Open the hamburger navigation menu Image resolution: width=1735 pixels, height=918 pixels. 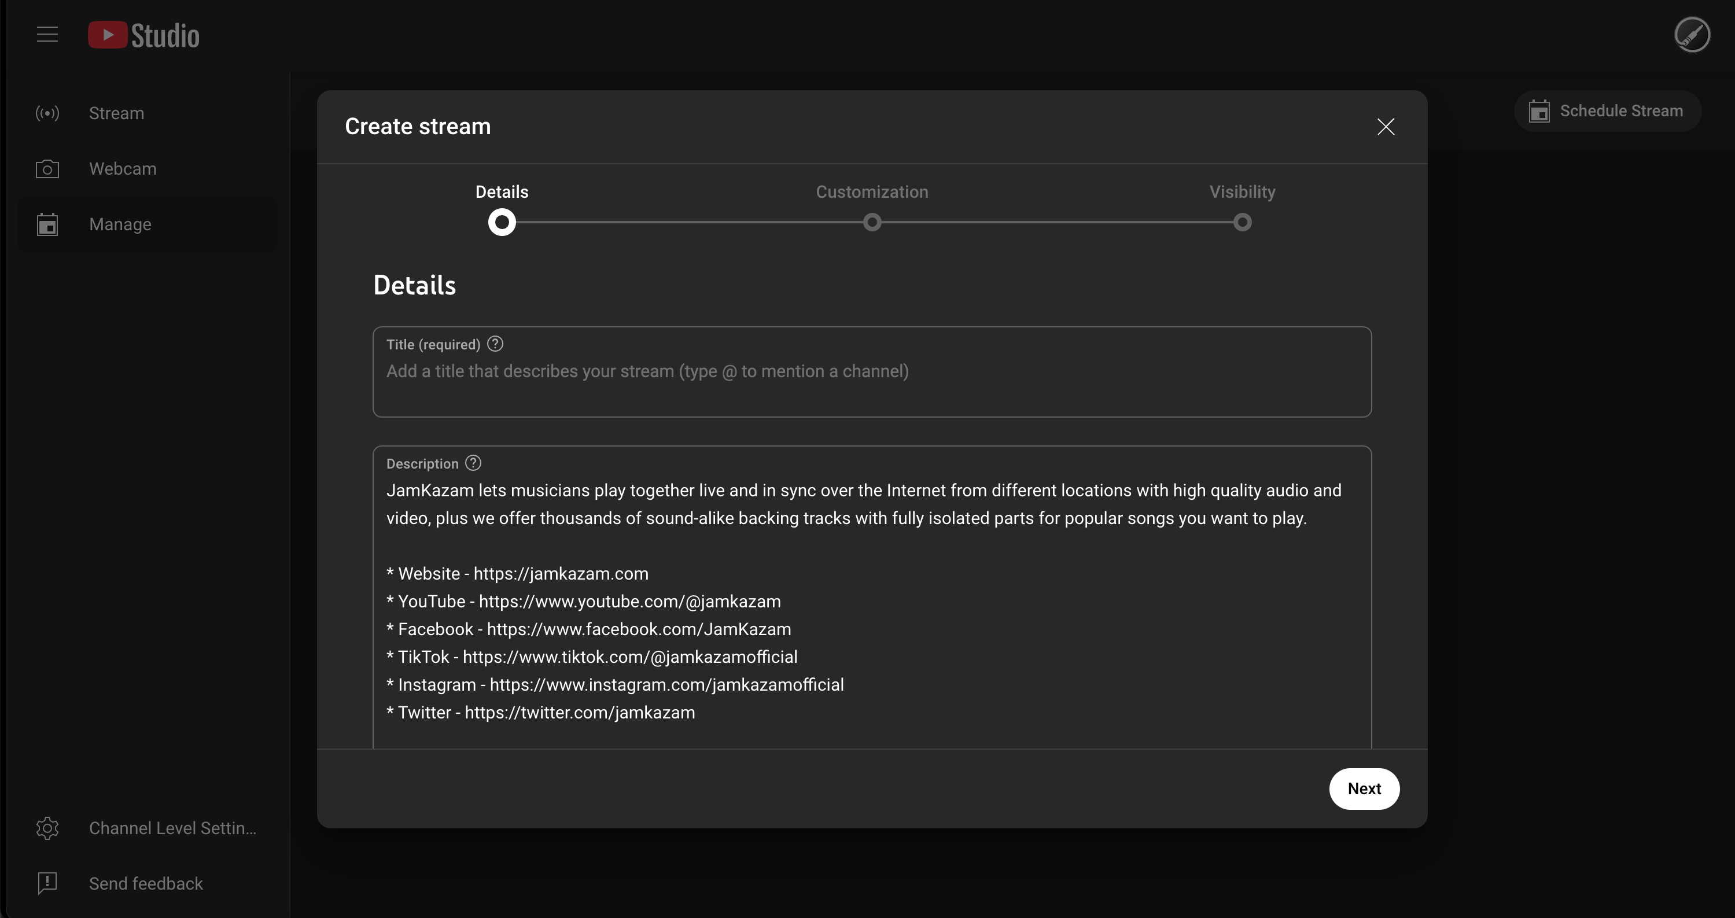click(x=47, y=34)
